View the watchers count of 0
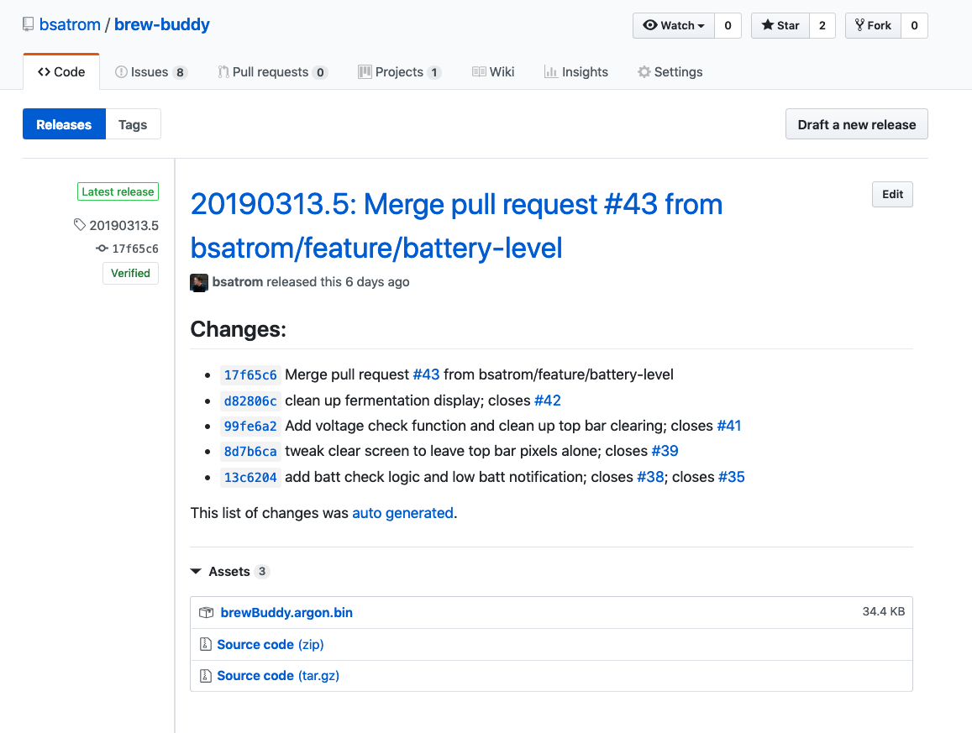Screen dimensions: 972x733 [728, 25]
